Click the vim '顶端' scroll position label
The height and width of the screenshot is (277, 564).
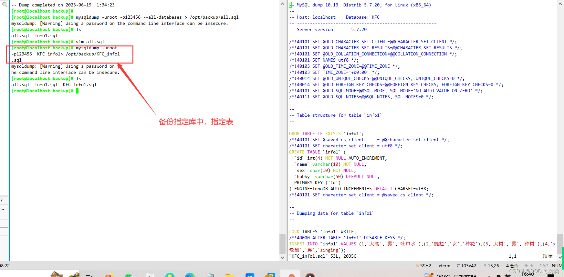click(x=548, y=256)
